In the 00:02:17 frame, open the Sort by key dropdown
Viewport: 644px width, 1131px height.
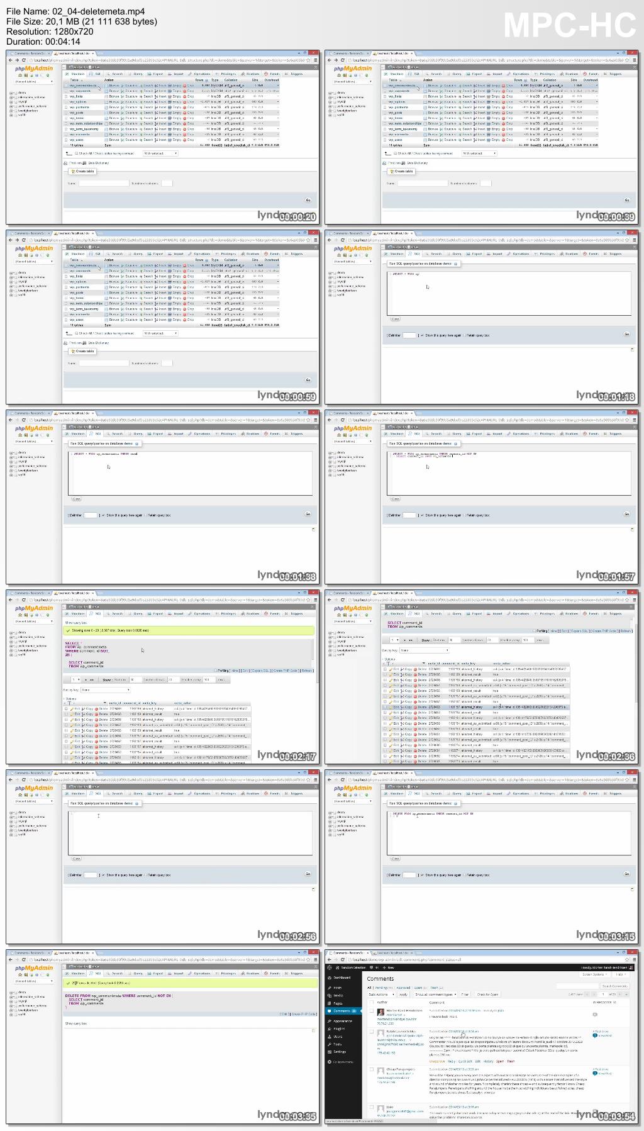[x=105, y=690]
